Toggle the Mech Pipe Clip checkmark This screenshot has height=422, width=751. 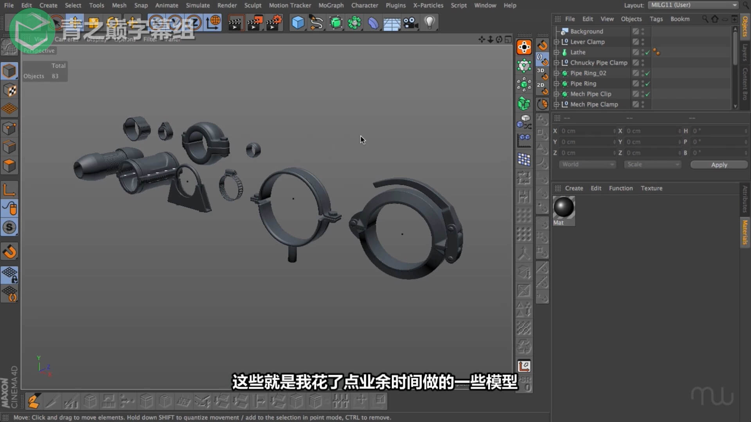coord(648,94)
